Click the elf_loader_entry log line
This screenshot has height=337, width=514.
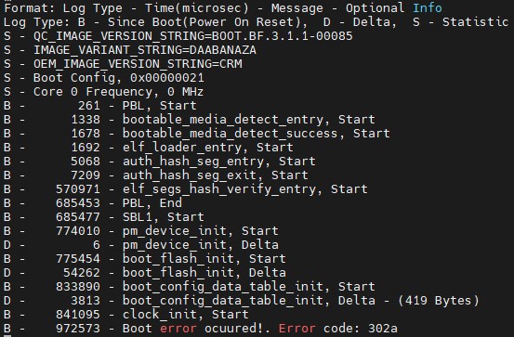click(148, 148)
